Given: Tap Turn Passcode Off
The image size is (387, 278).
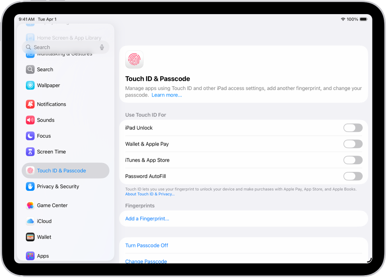Looking at the screenshot, I should (146, 245).
